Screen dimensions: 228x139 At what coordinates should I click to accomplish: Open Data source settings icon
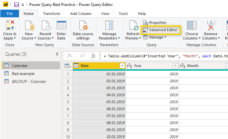84,26
